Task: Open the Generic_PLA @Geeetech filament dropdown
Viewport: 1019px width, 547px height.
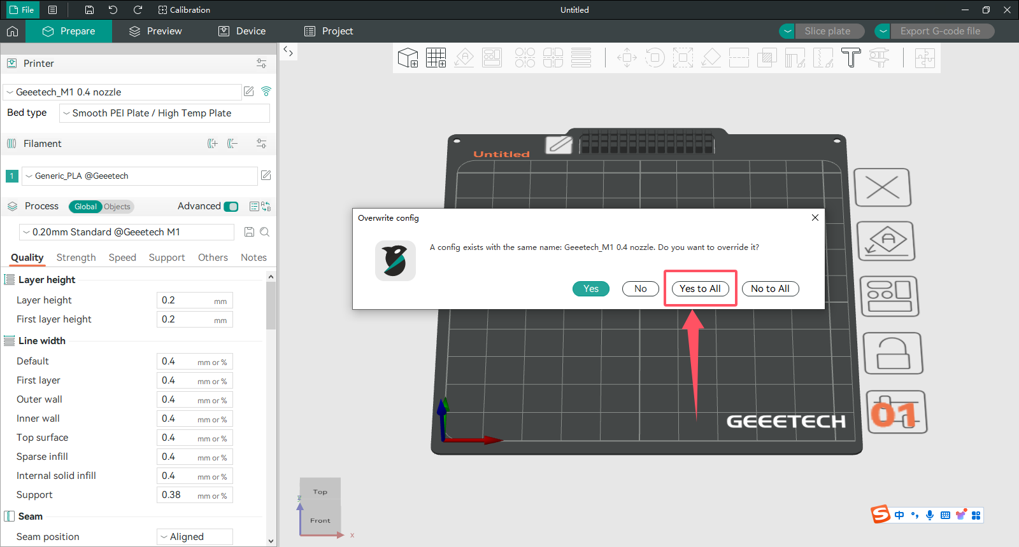Action: click(x=139, y=176)
